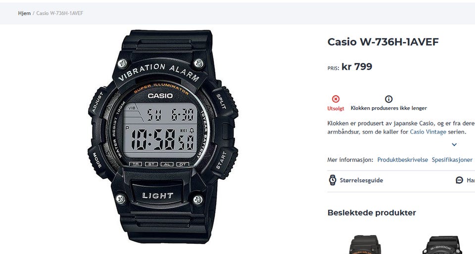
Task: Expand the product description with chevron
Action: point(454,144)
